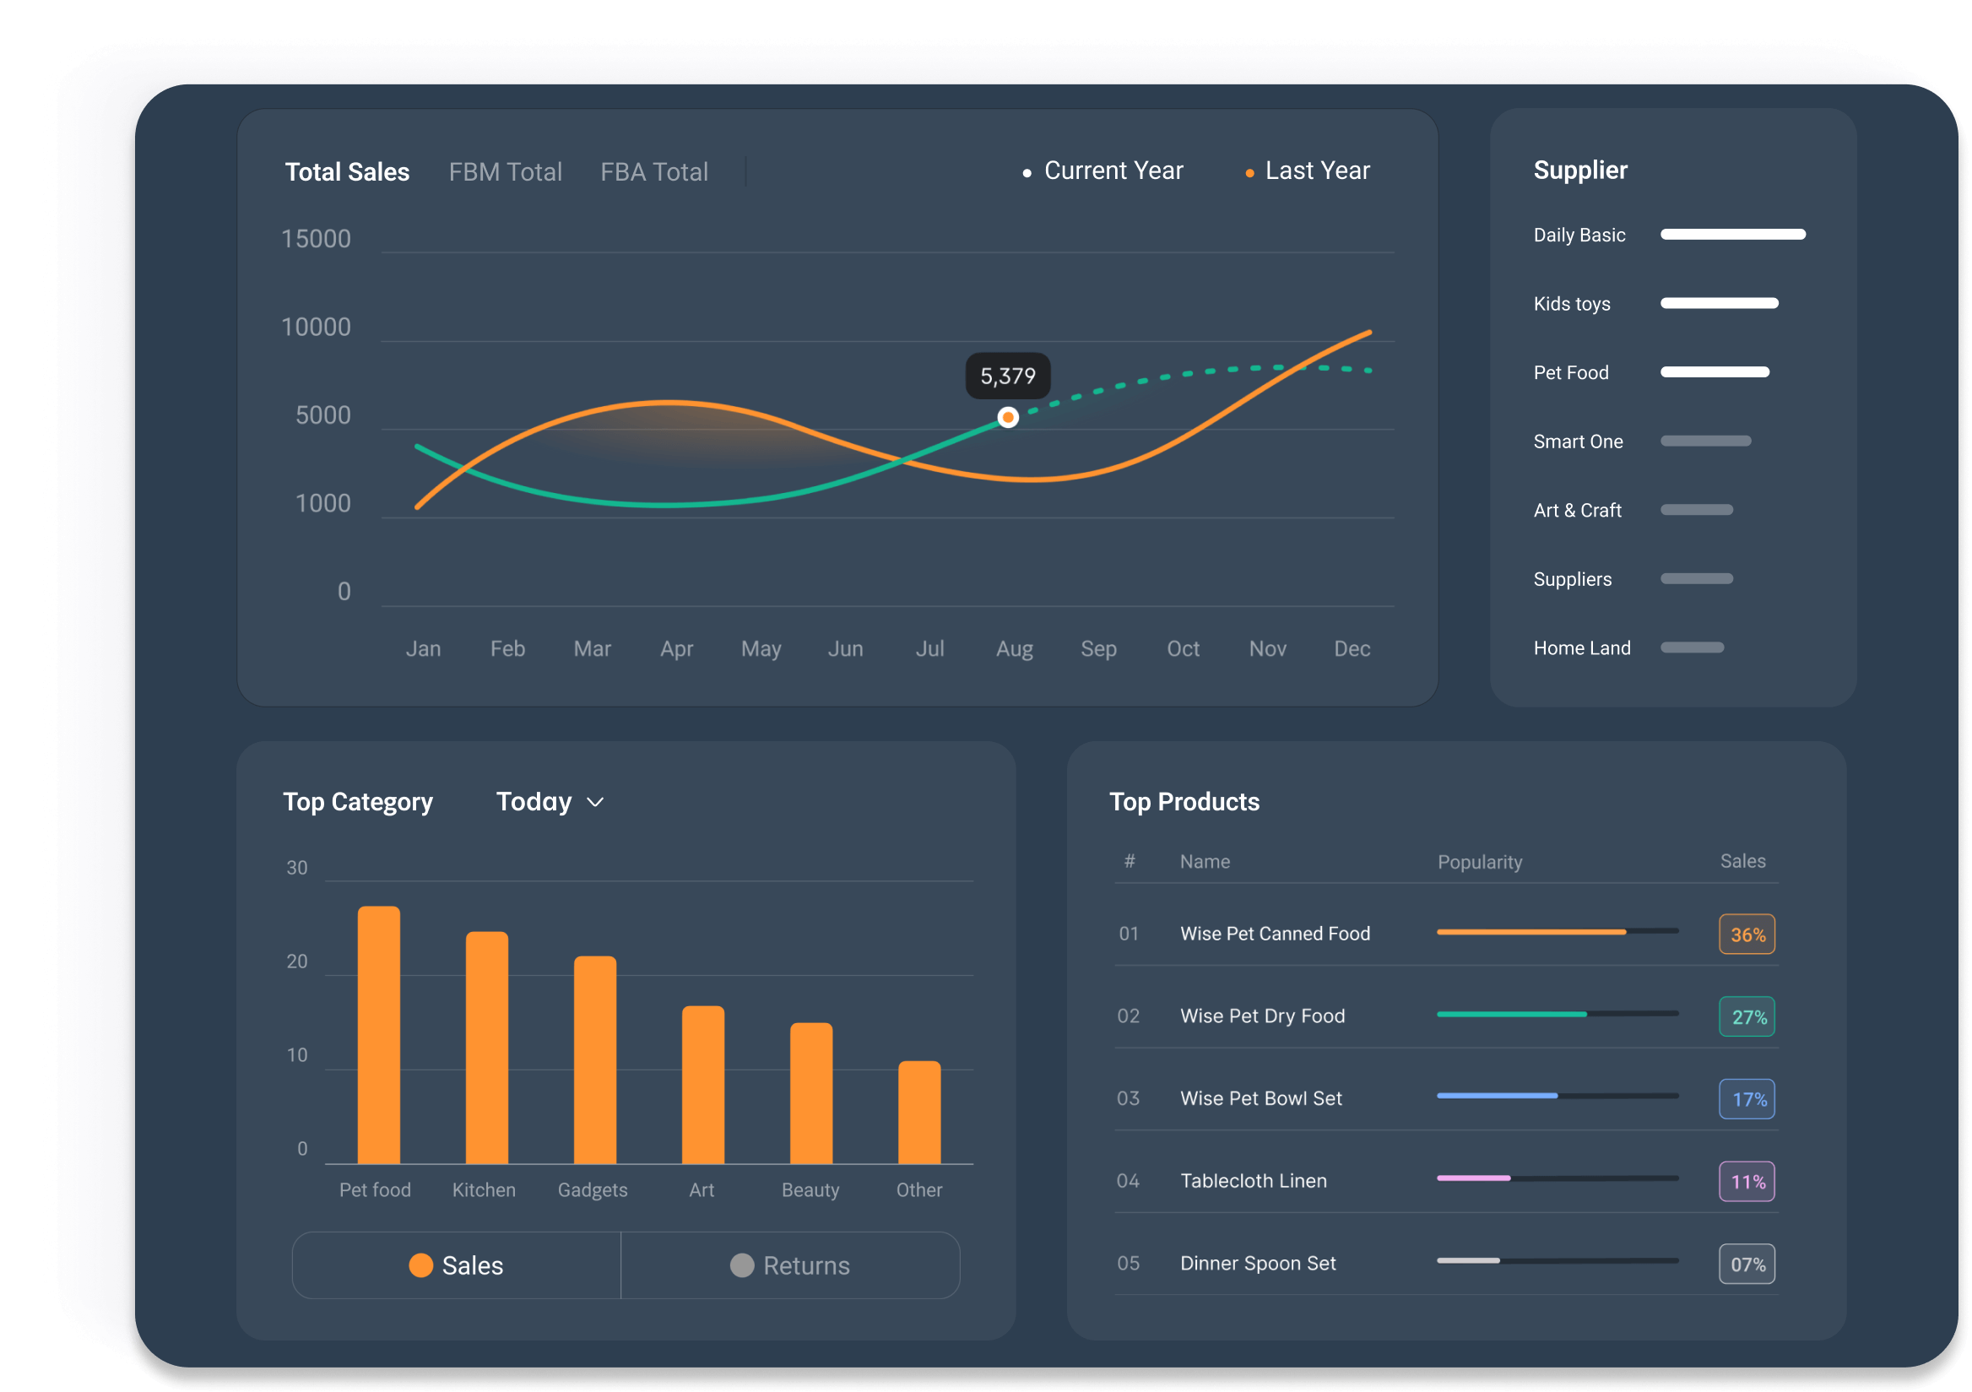Select the Home Land supplier
The height and width of the screenshot is (1392, 1972).
pyautogui.click(x=1581, y=647)
